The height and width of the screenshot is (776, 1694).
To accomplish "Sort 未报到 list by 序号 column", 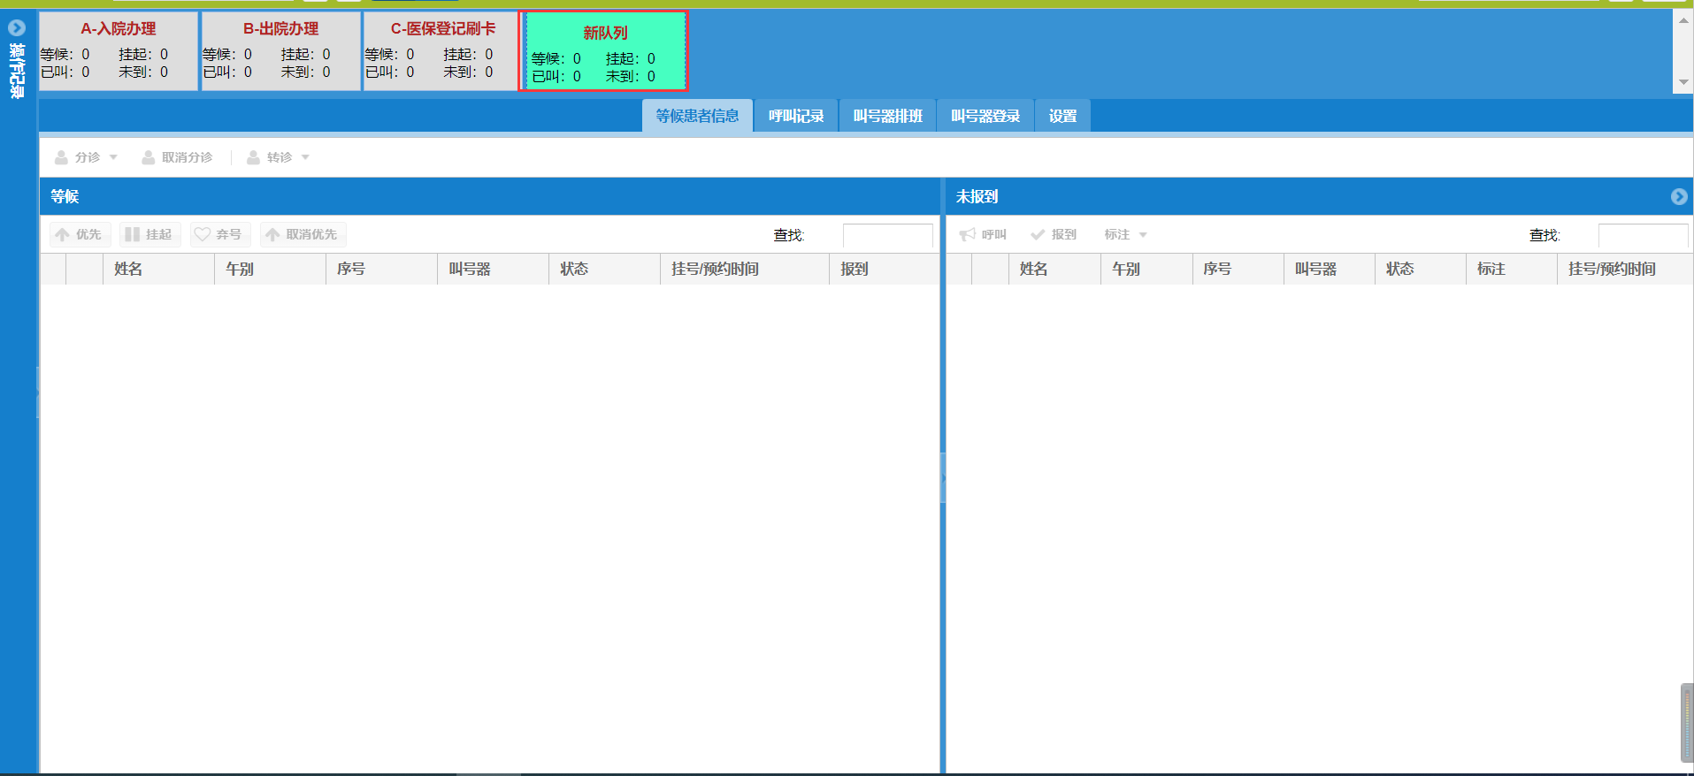I will pos(1238,269).
